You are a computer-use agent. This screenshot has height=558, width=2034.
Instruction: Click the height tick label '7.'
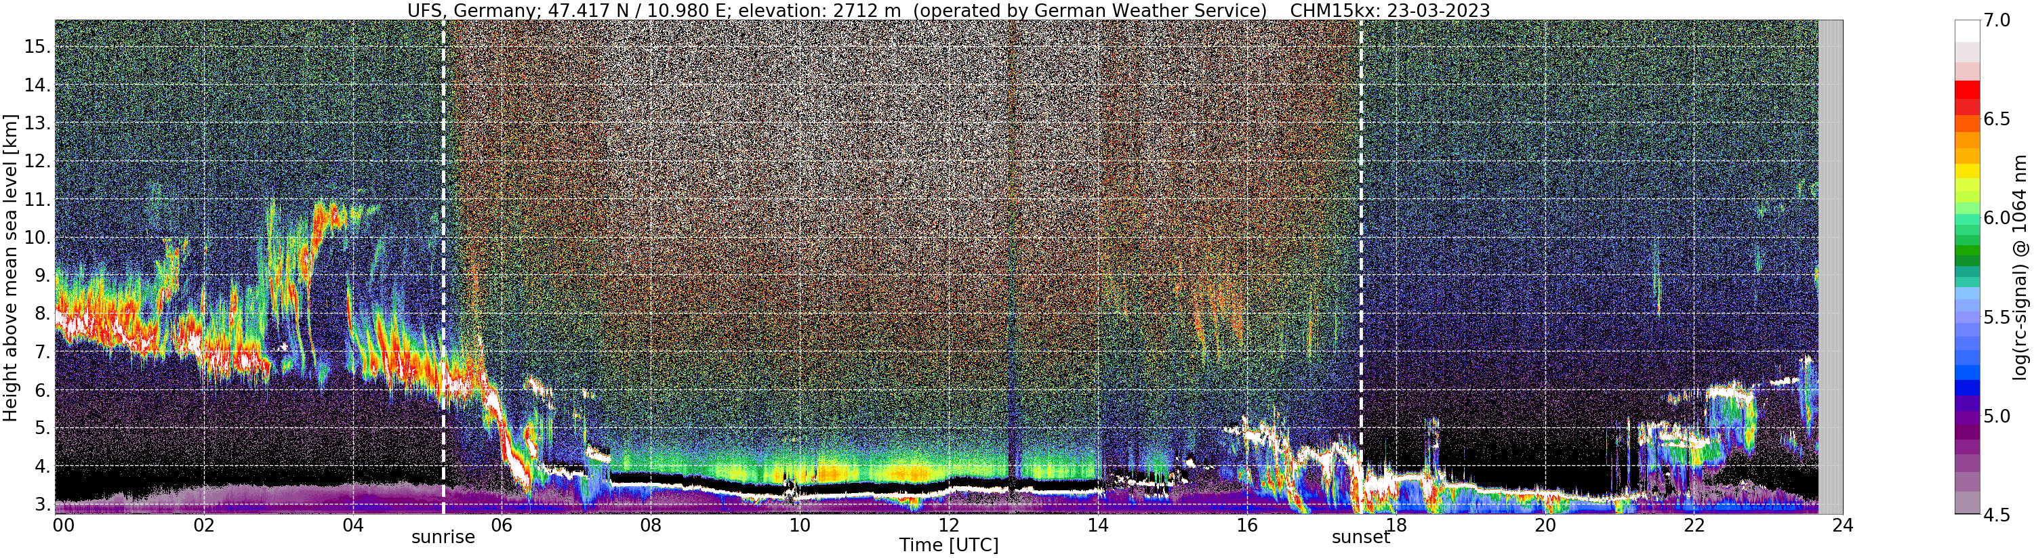(42, 352)
